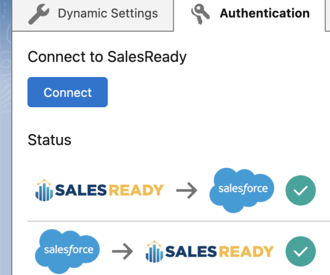Click the 'Status' heading text

50,140
